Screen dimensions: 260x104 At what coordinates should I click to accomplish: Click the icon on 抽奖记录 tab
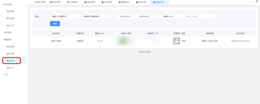137,2
